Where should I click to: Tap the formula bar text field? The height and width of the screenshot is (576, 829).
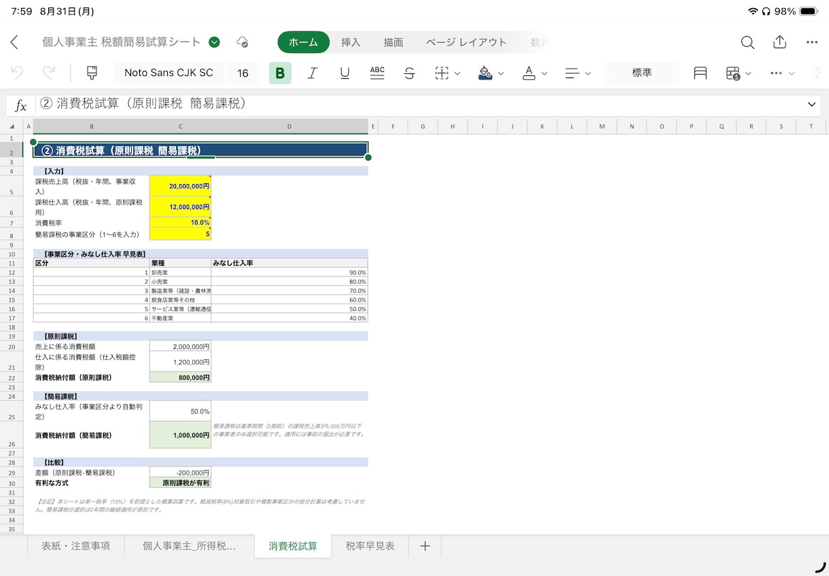tap(418, 105)
